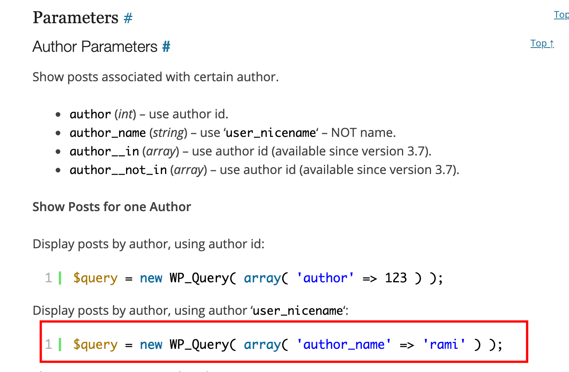Click WP_Query in the author id code line
This screenshot has width=569, height=372.
tap(199, 278)
